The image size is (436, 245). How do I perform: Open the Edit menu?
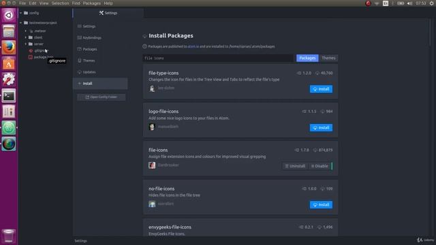[x=33, y=3]
